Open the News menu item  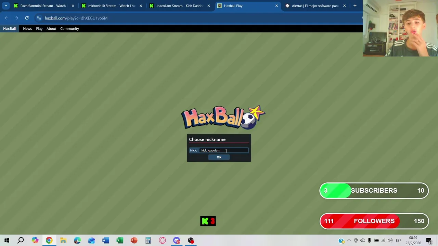tap(27, 29)
